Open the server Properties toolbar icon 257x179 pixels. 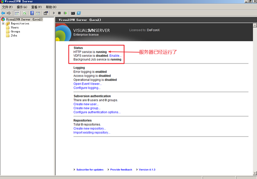(x=45, y=13)
